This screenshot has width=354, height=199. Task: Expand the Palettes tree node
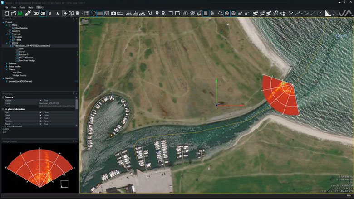(x=6, y=63)
